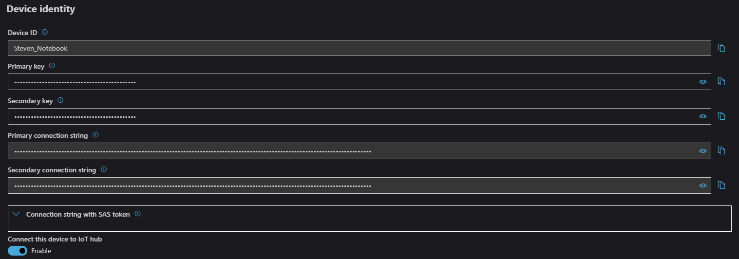Click info icon next to Primary connection string
The width and height of the screenshot is (739, 259).
(x=95, y=135)
